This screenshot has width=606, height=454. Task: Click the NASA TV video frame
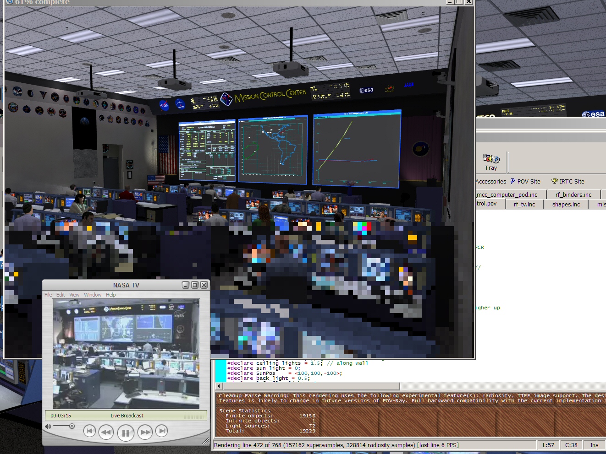tap(126, 354)
